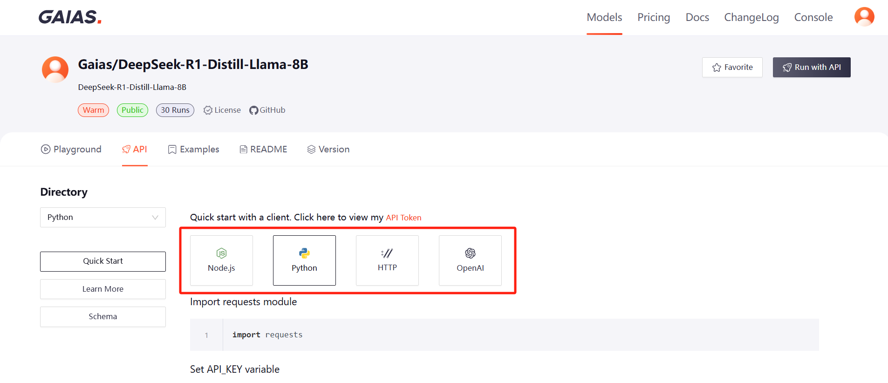Click the 30 Runs badge
Image resolution: width=888 pixels, height=383 pixels.
[175, 110]
